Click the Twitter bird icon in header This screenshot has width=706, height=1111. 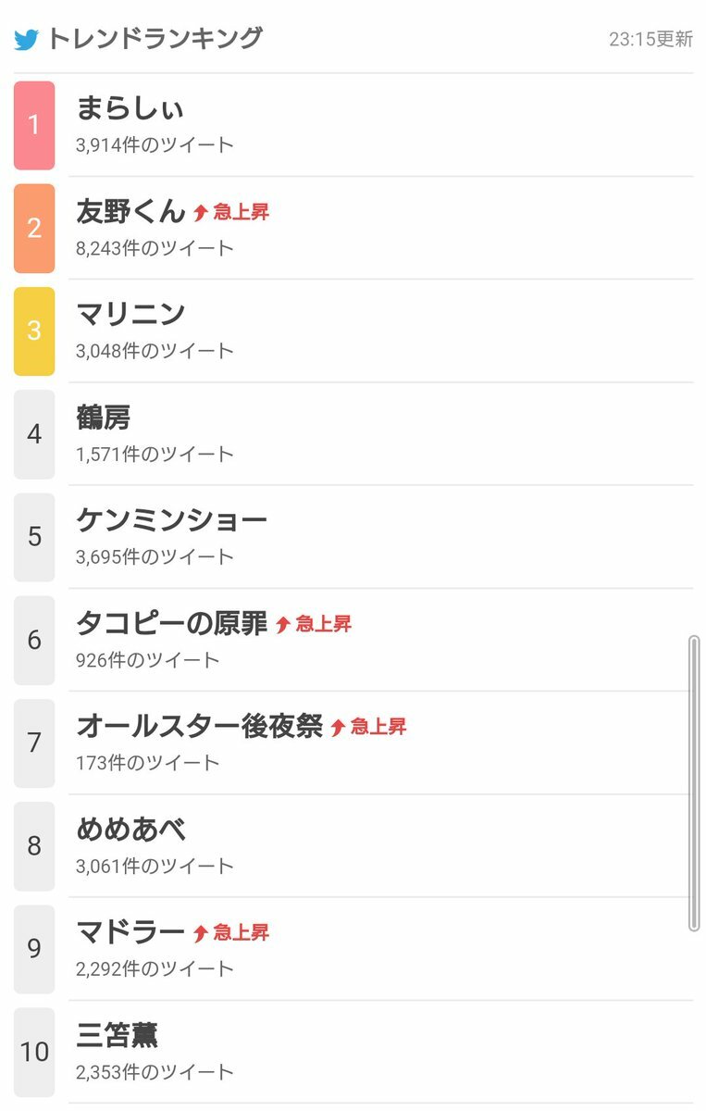click(27, 40)
